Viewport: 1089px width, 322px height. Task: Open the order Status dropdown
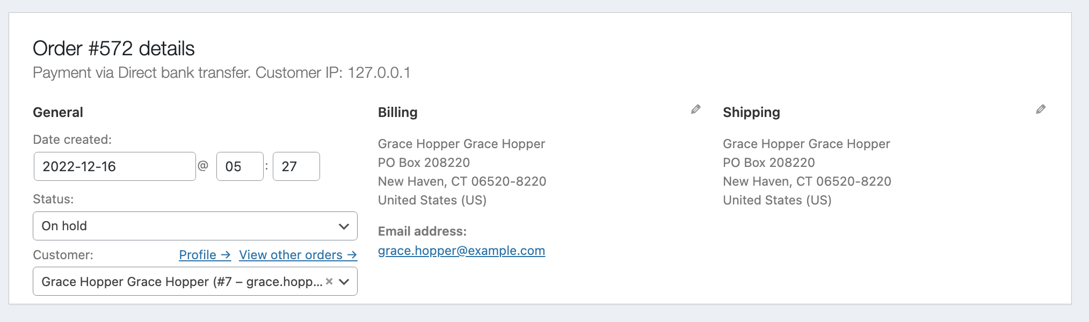(195, 226)
